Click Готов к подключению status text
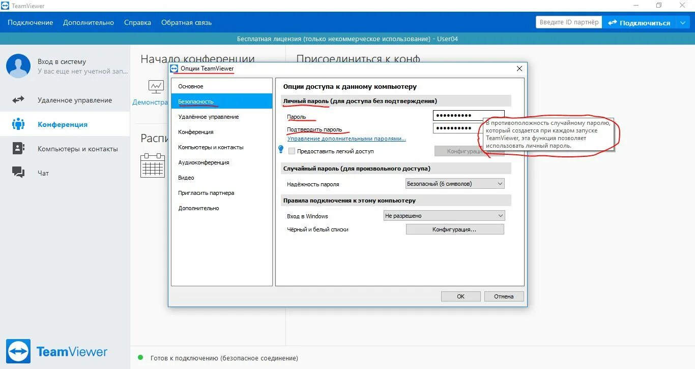 click(224, 358)
